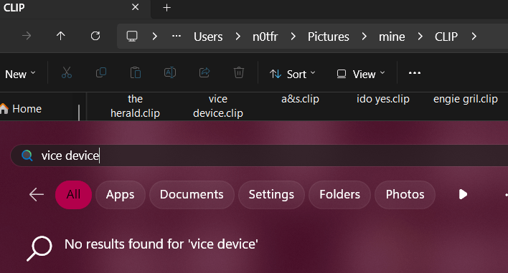Go to mine breadcrumb folder

pos(392,37)
